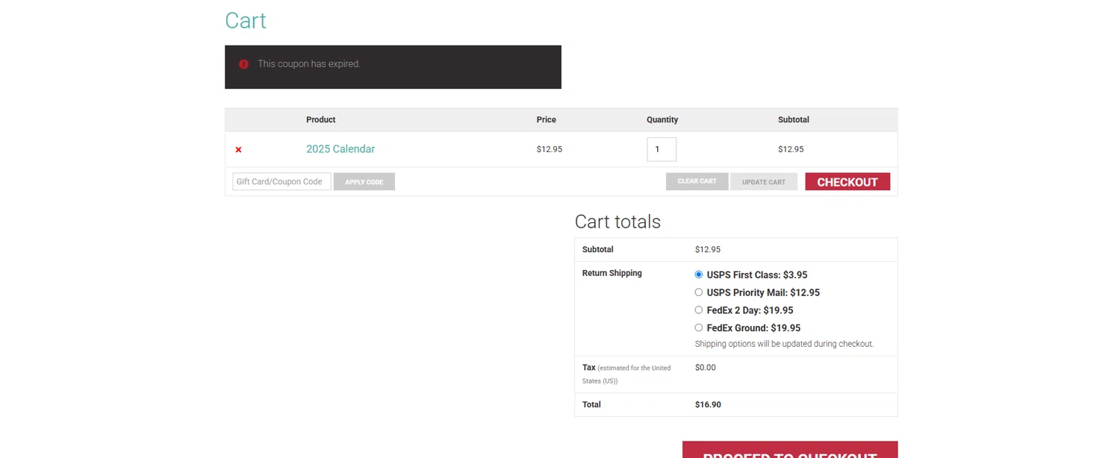Click the Subtotal label in Cart totals
This screenshot has width=1120, height=458.
click(x=598, y=249)
